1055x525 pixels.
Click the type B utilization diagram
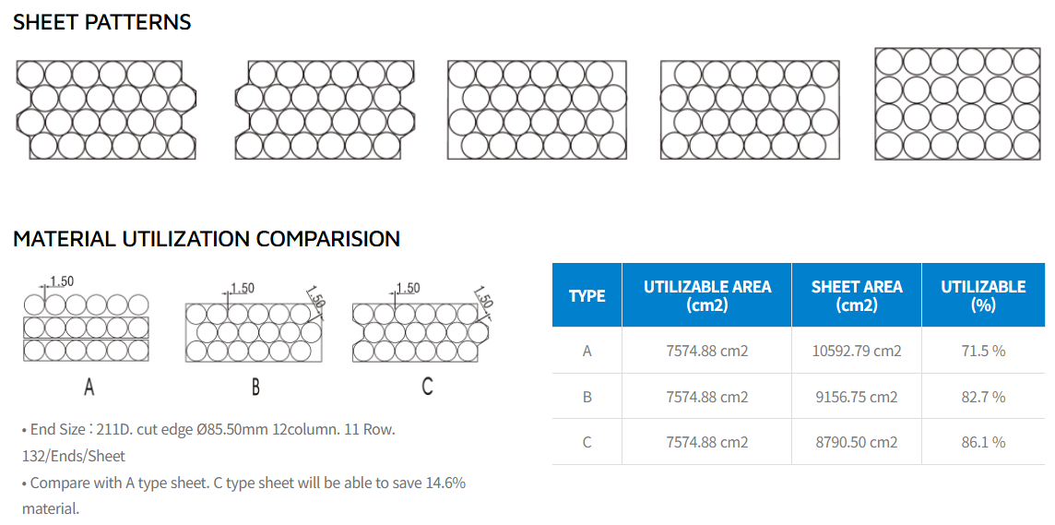pos(254,332)
